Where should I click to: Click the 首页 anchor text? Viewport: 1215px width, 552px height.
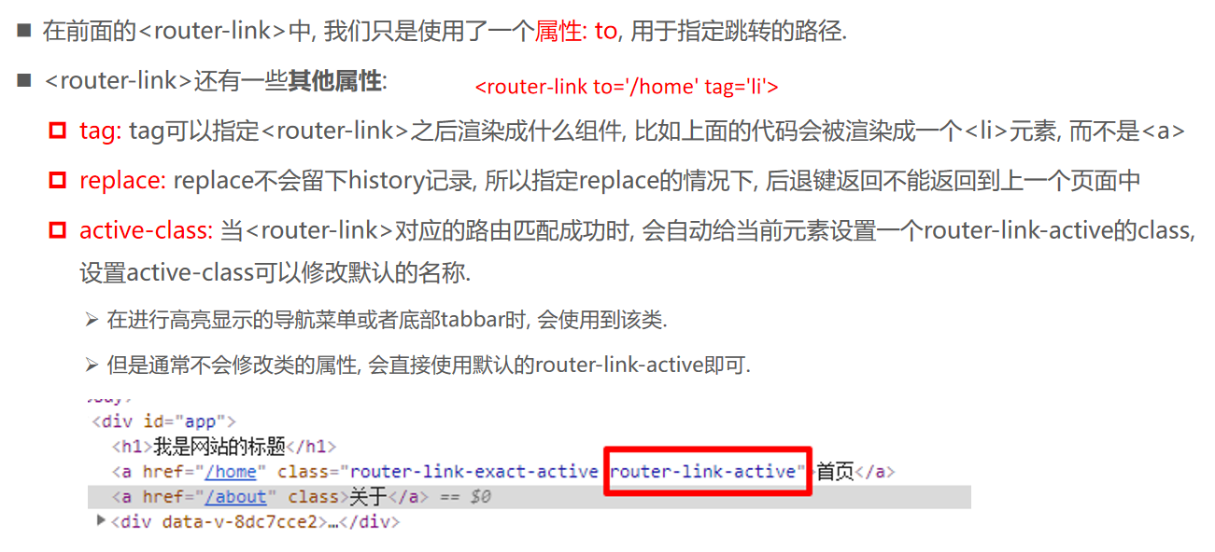(x=836, y=472)
